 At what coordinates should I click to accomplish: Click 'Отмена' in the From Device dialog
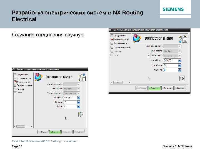click(x=180, y=88)
